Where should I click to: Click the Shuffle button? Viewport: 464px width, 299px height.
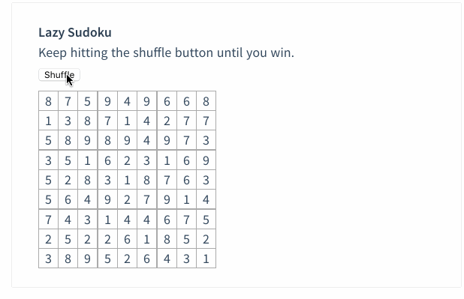tap(59, 75)
